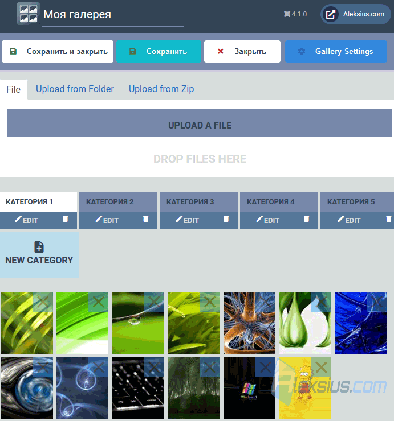Delete Категория 1 using its trash icon
Image resolution: width=394 pixels, height=421 pixels.
(x=65, y=219)
